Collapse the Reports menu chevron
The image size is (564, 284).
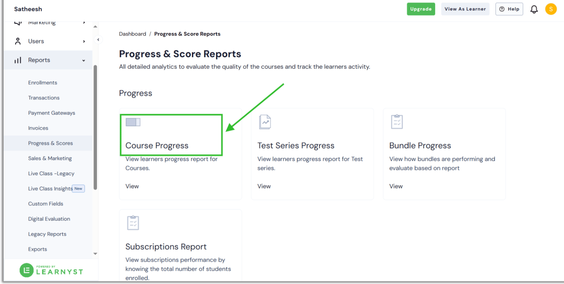click(x=84, y=61)
